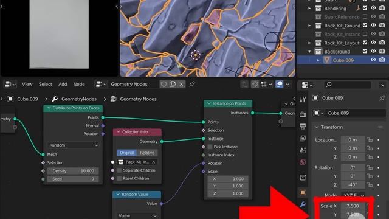389x219 pixels.
Task: Open the Random distribution method dropdown
Action: tap(73, 145)
